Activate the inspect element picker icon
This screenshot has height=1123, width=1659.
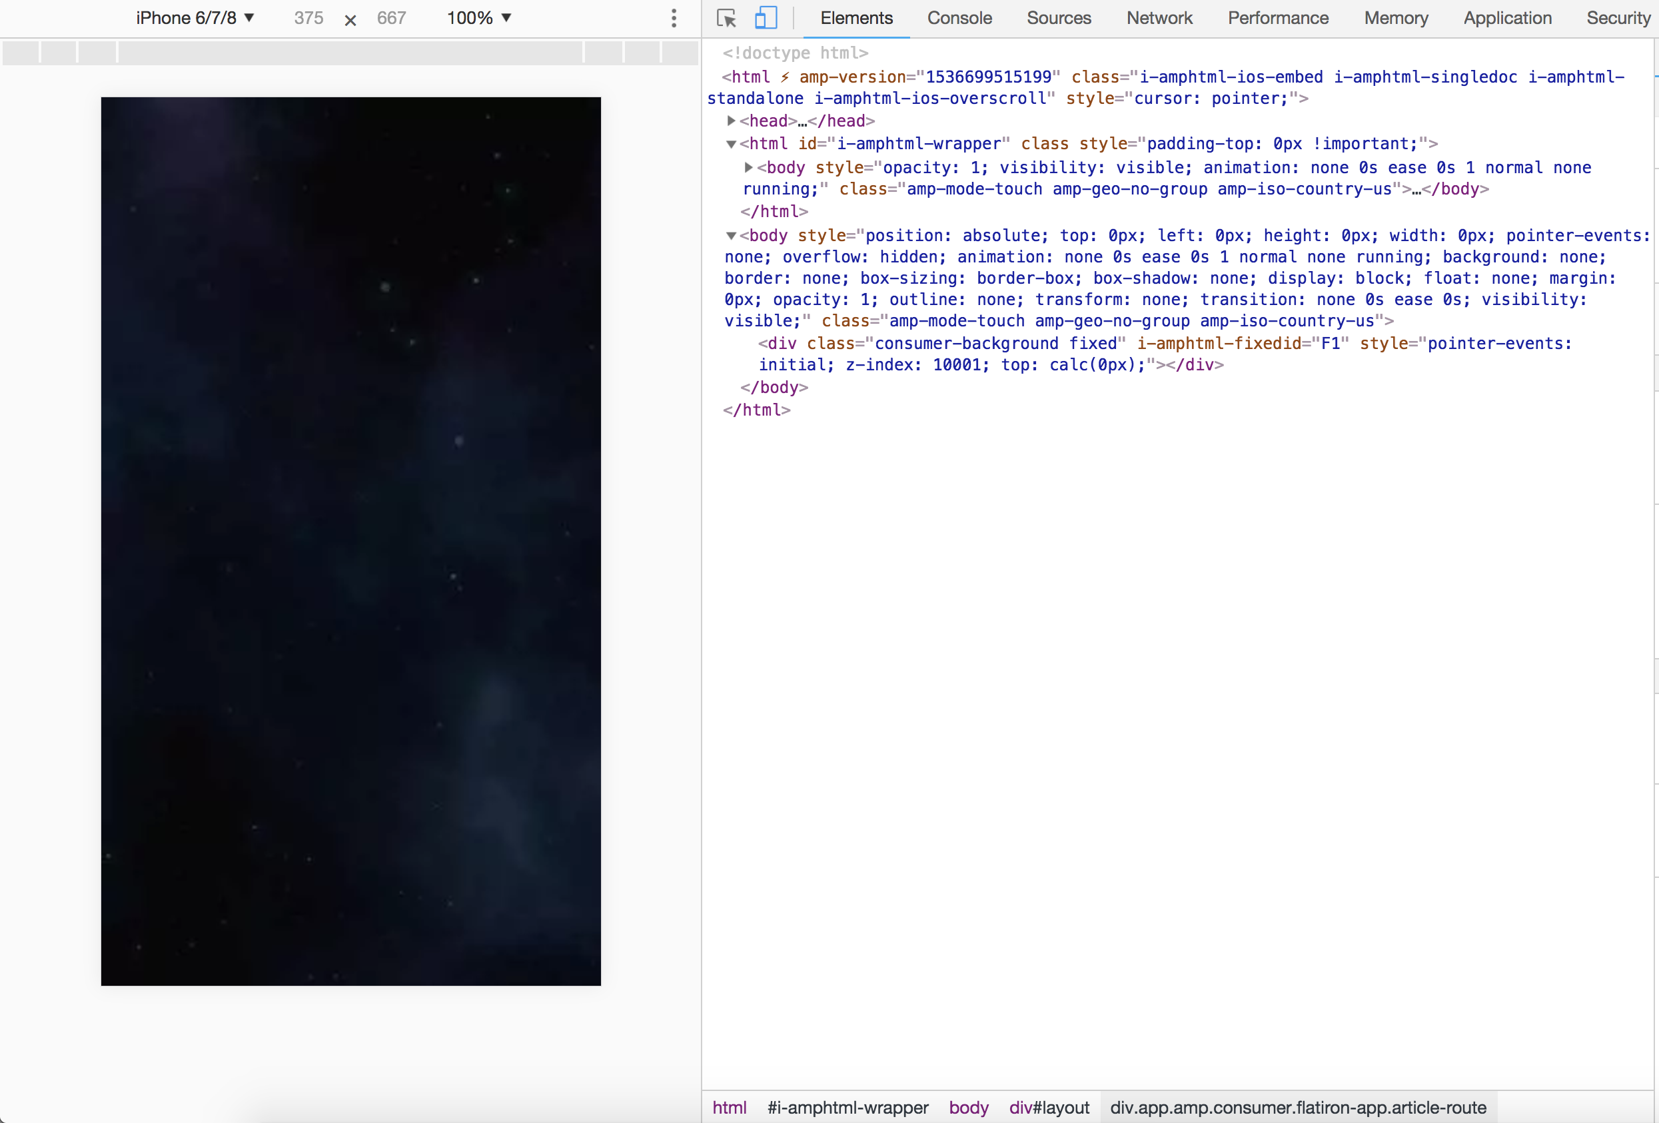pos(726,18)
